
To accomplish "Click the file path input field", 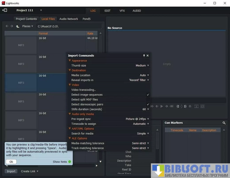I will (69, 26).
